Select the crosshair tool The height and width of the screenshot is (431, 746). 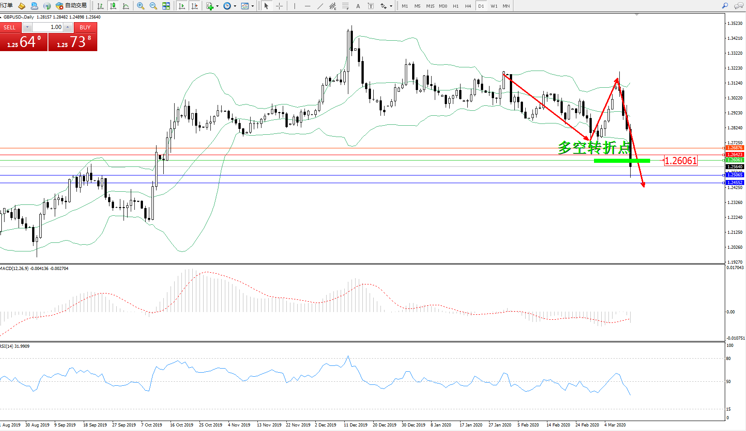[280, 6]
